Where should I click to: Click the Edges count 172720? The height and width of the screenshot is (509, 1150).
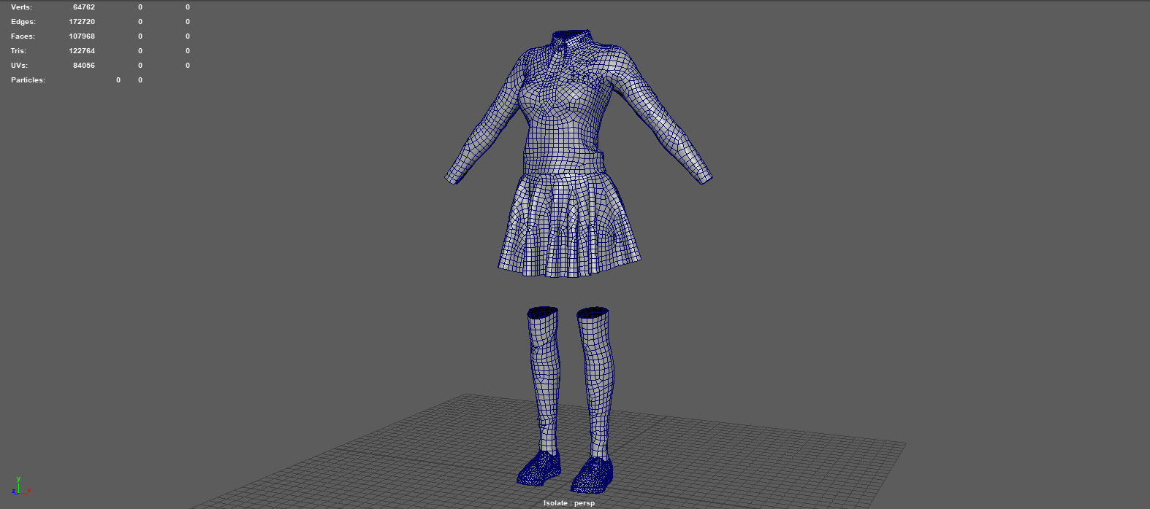[x=82, y=22]
